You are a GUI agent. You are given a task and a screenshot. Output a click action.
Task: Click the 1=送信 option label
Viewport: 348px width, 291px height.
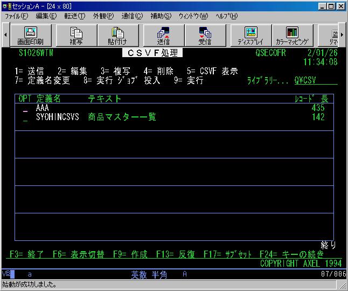29,71
